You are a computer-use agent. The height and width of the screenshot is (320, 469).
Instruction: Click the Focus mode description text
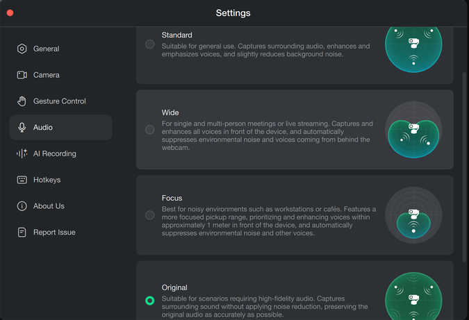click(x=269, y=221)
